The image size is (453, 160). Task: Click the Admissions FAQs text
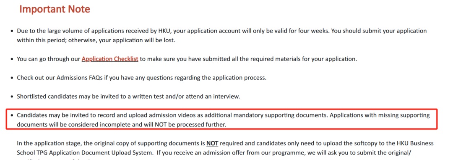[79, 78]
